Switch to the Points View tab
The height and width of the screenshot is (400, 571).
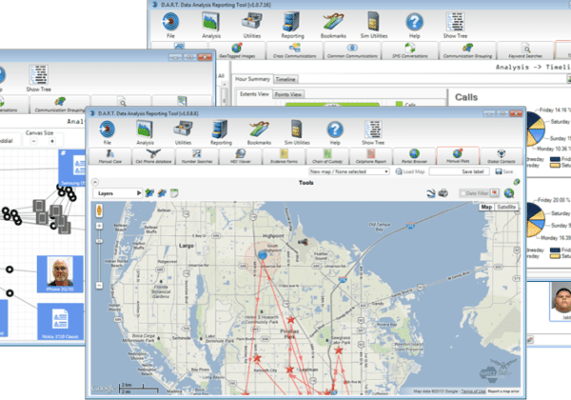point(287,94)
